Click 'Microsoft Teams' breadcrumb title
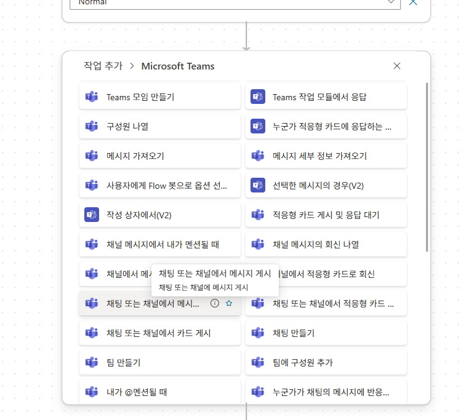The height and width of the screenshot is (420, 469). [x=178, y=66]
